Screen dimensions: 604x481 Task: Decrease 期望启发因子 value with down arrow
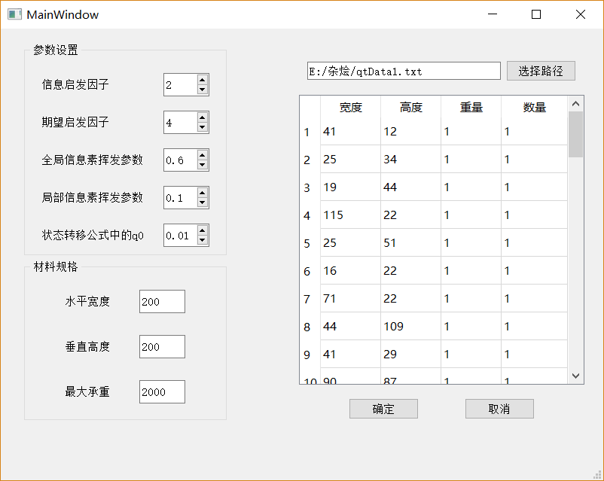tap(203, 127)
